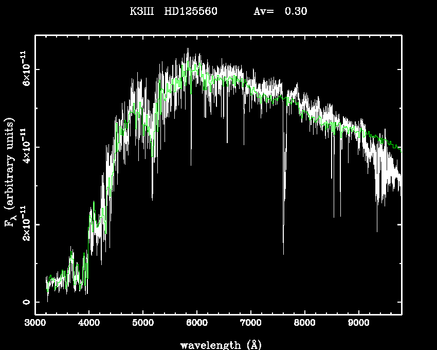Click the wavelength (Å) x-axis label
The height and width of the screenshot is (350, 437).
221,344
